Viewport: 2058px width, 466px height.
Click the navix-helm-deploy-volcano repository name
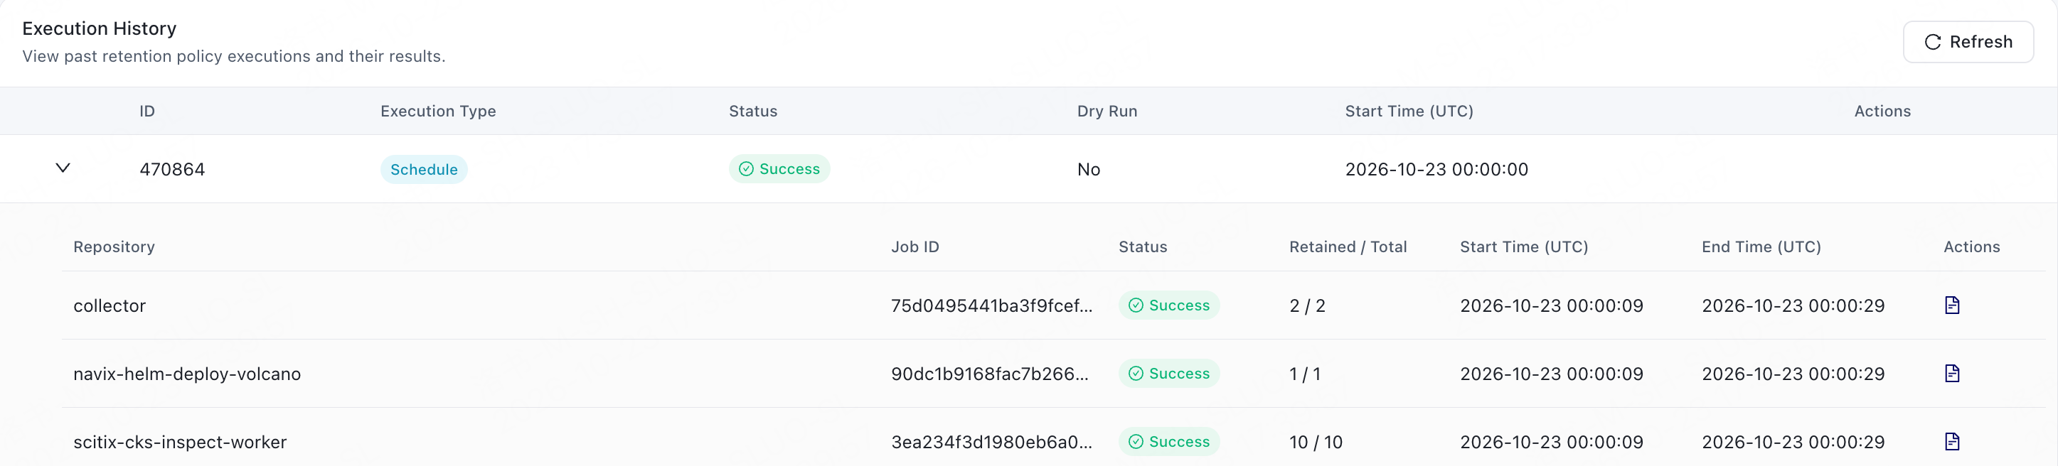[187, 374]
